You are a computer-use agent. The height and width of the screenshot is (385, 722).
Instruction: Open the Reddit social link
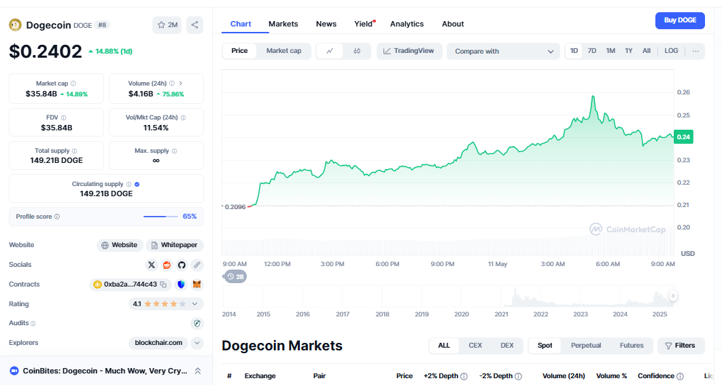pyautogui.click(x=167, y=265)
